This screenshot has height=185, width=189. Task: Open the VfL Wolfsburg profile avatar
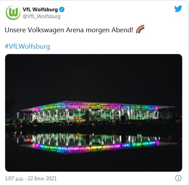pos(13,13)
